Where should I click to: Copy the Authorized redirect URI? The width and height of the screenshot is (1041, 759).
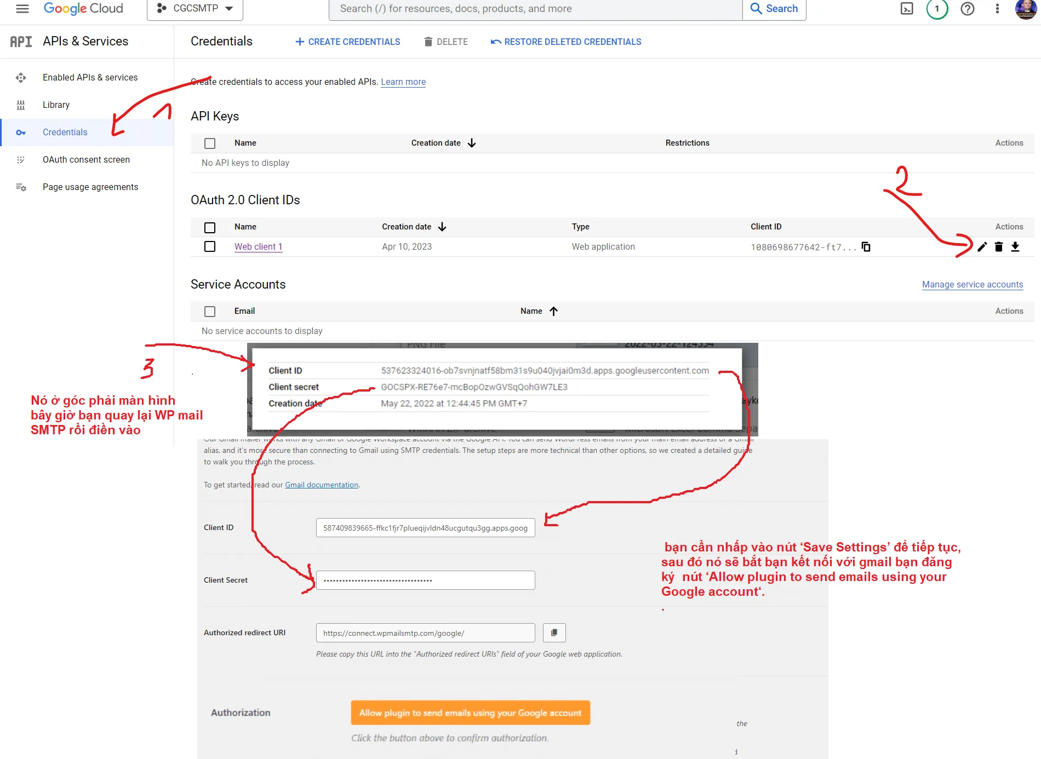click(554, 633)
